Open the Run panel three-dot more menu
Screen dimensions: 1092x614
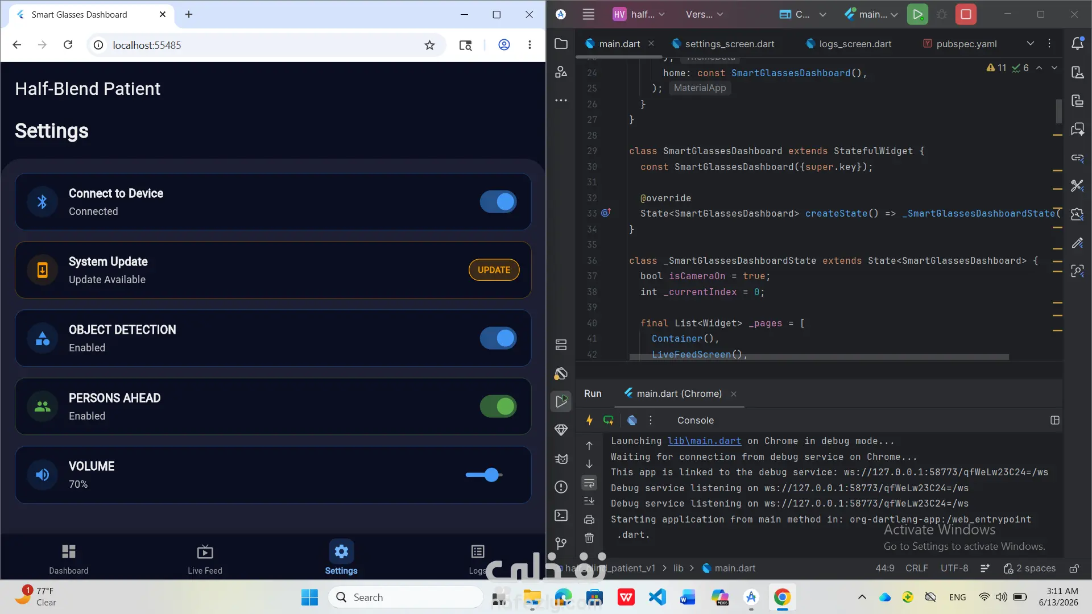coord(651,420)
